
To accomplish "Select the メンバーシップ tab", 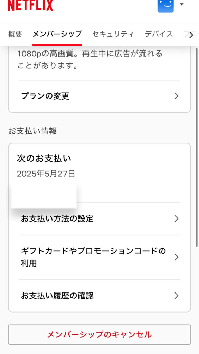I will [57, 34].
